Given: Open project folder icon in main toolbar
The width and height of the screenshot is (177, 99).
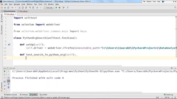Looking at the screenshot, I should pyautogui.click(x=2, y=8).
